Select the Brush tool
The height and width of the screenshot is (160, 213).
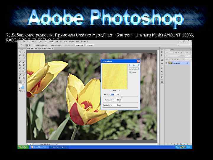pyautogui.click(x=24, y=62)
